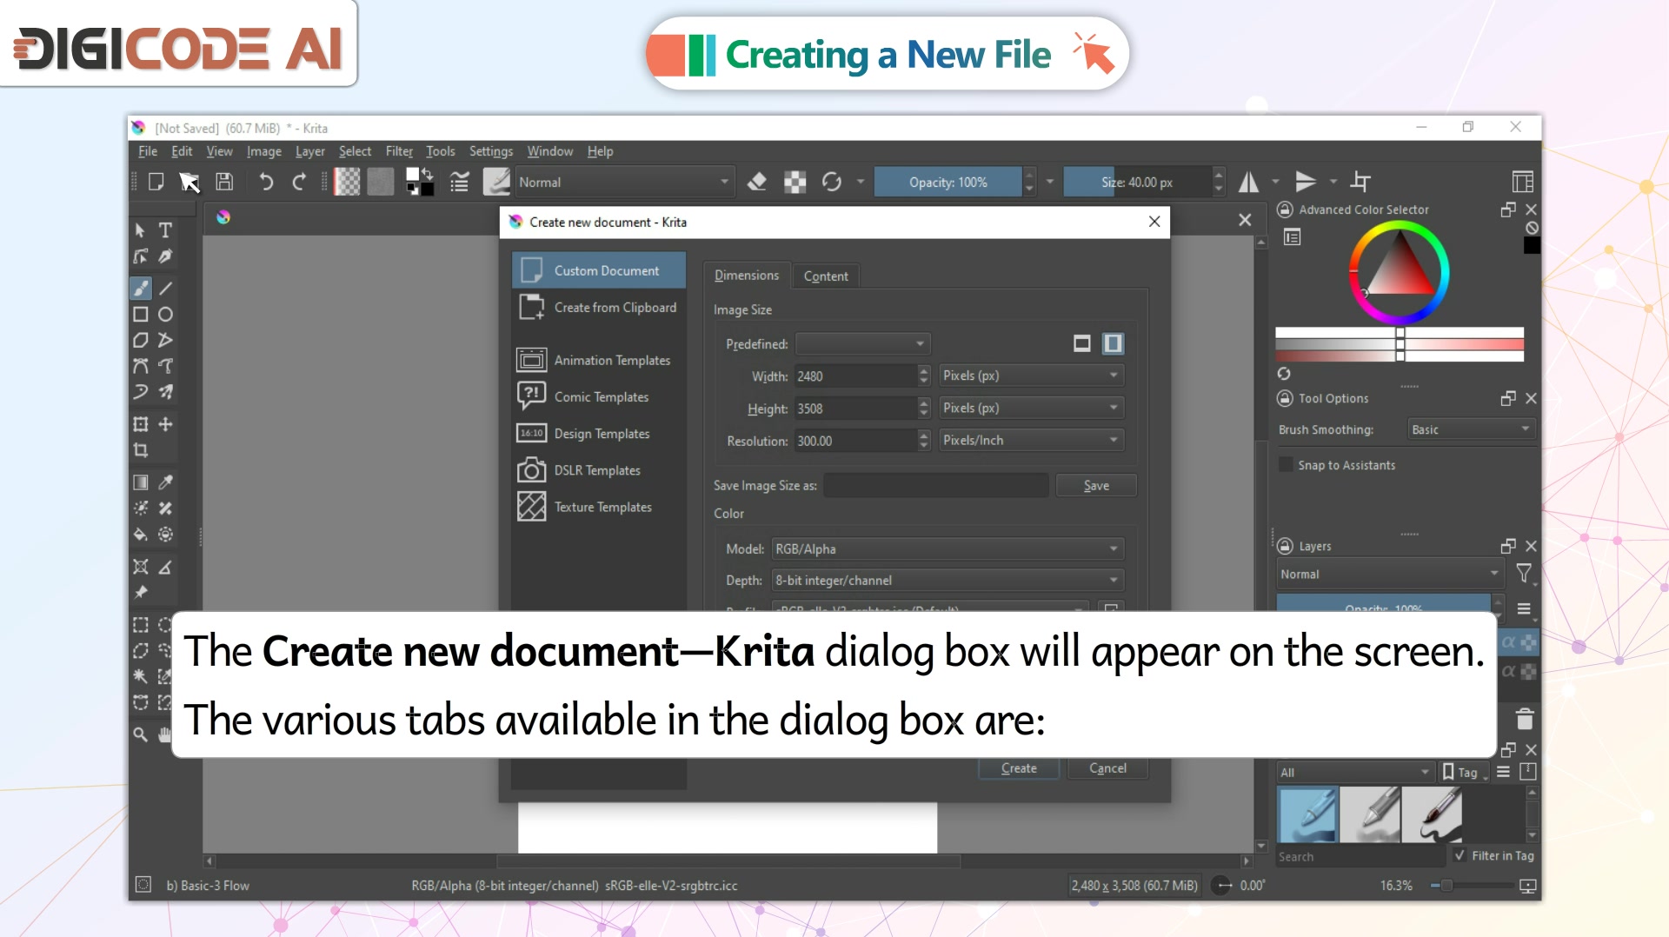Viewport: 1669px width, 937px height.
Task: Open the Settings menu
Action: point(490,151)
